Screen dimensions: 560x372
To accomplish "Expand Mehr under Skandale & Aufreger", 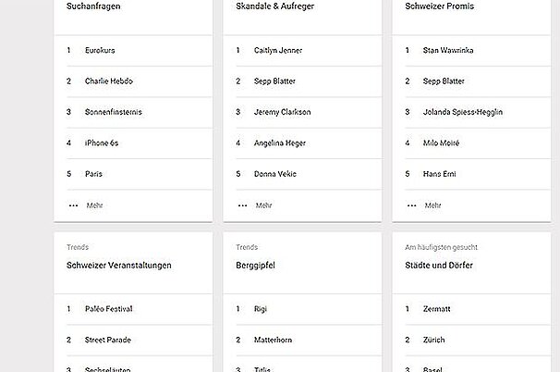I will point(257,205).
